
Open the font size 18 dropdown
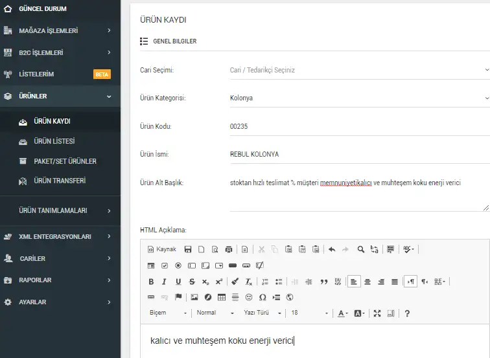(x=309, y=313)
